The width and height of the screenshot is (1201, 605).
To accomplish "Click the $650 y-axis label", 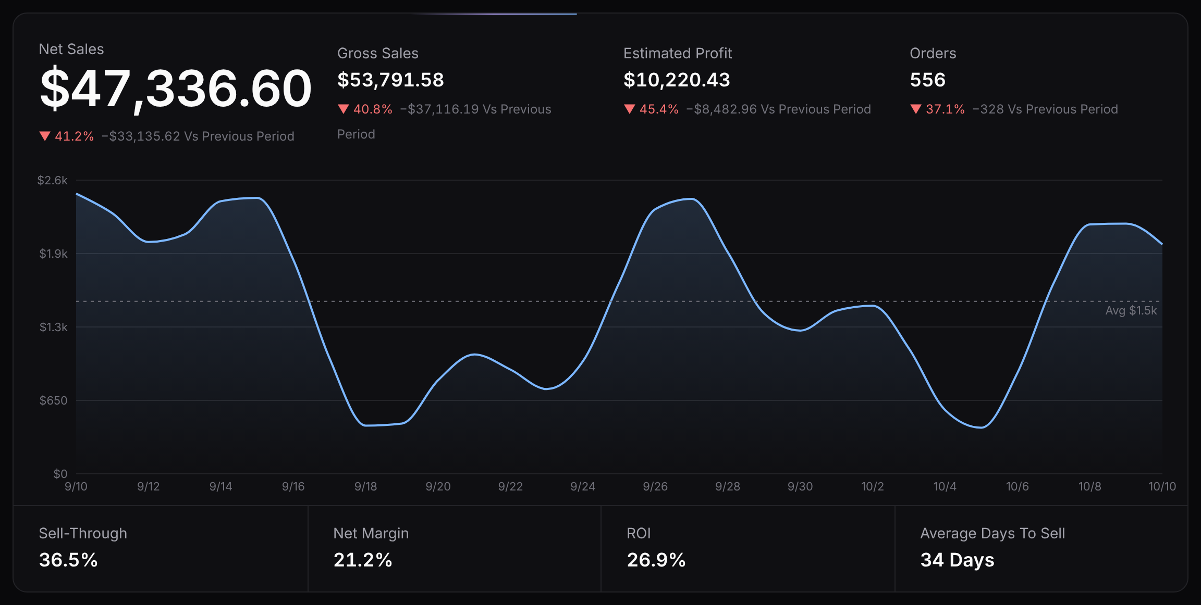I will click(x=53, y=400).
